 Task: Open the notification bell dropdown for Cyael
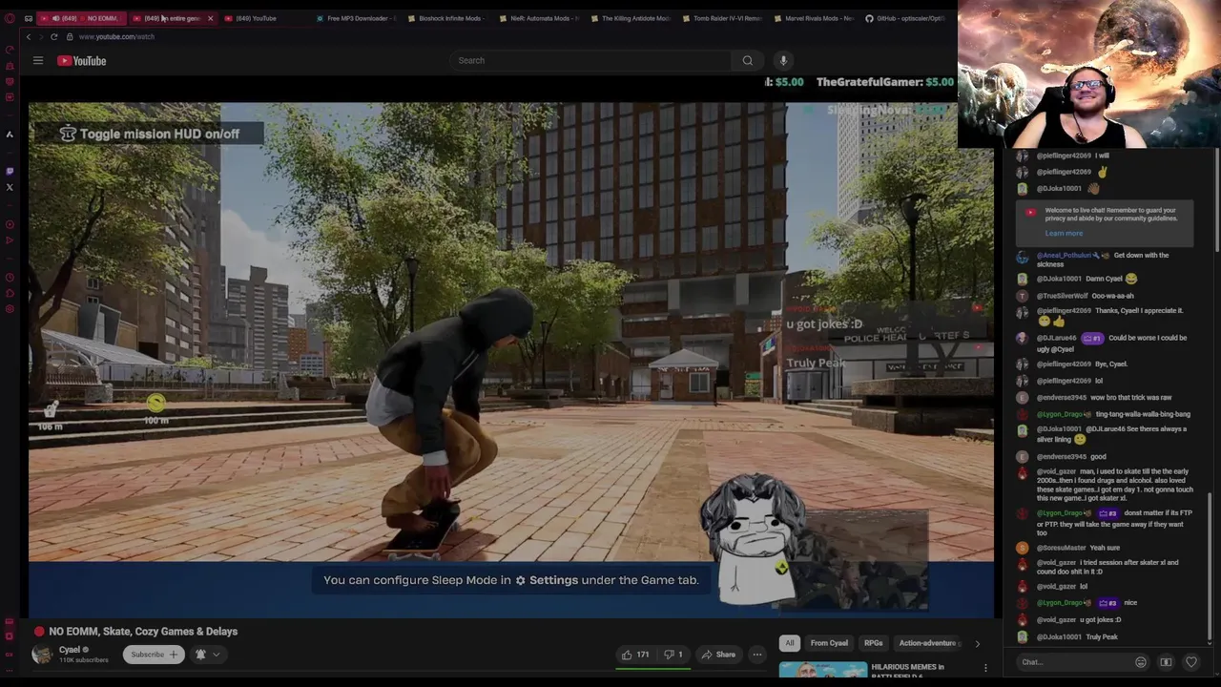pyautogui.click(x=207, y=655)
